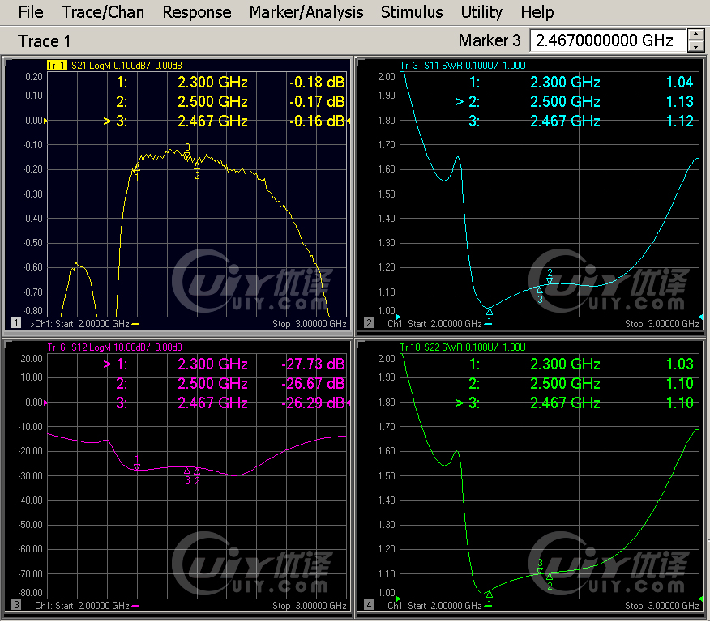Open the Help menu

click(537, 12)
